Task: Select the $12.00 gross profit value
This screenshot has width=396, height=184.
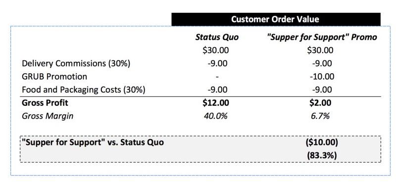Action: coord(216,103)
